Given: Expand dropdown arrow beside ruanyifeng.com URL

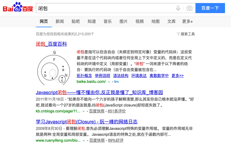Looking at the screenshot, I should coord(84,141).
